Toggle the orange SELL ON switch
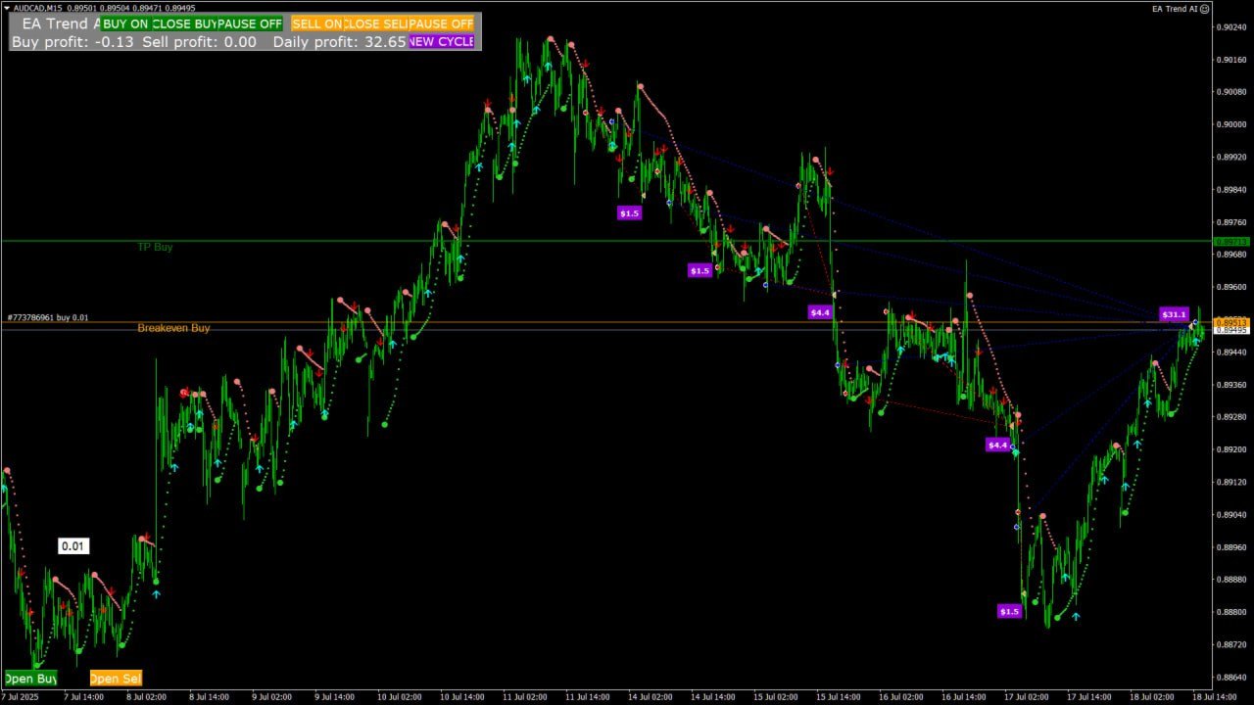The height and width of the screenshot is (705, 1254). (x=317, y=23)
